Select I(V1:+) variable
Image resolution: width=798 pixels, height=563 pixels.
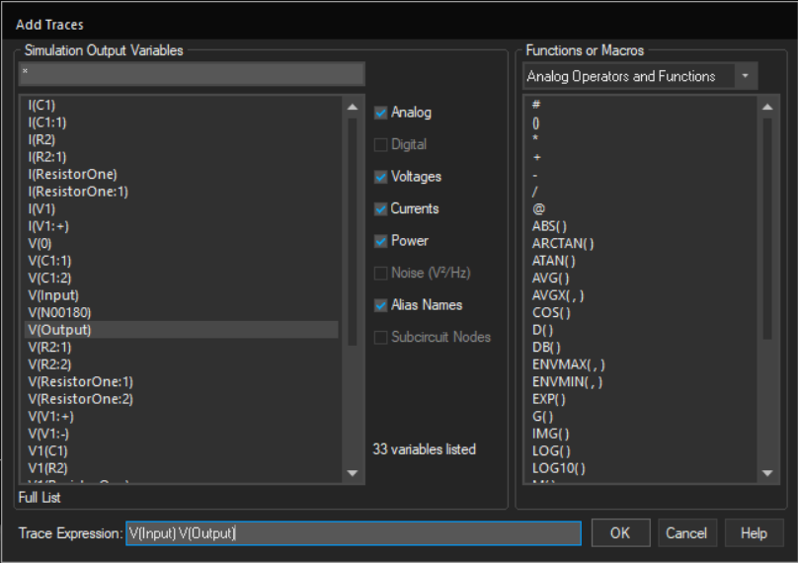pyautogui.click(x=48, y=226)
